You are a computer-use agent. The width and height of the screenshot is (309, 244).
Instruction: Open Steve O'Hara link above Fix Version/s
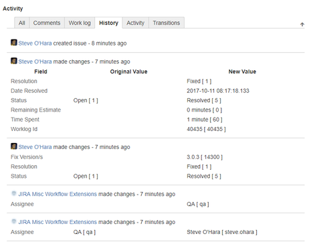[35, 147]
